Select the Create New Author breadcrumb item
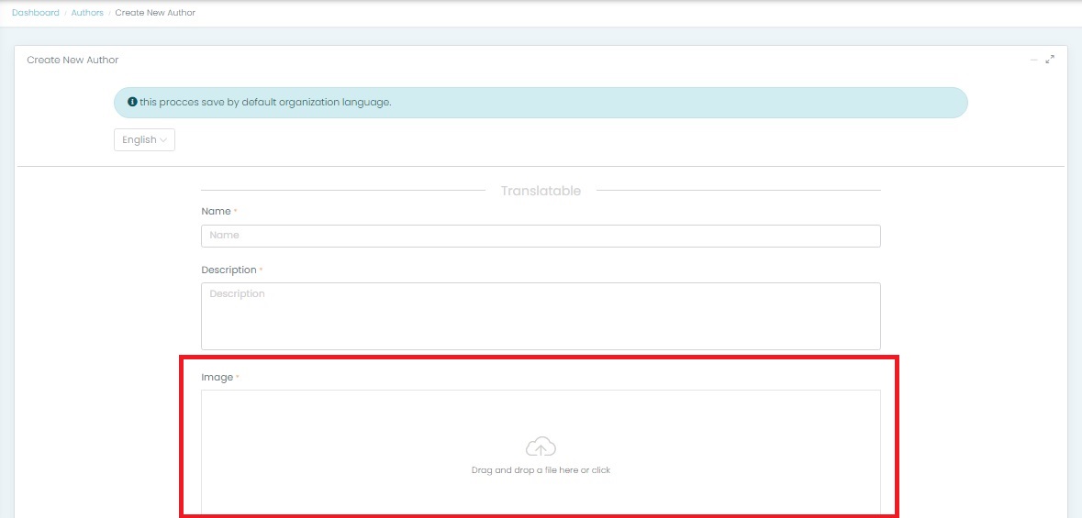Viewport: 1082px width, 518px height. click(x=155, y=13)
